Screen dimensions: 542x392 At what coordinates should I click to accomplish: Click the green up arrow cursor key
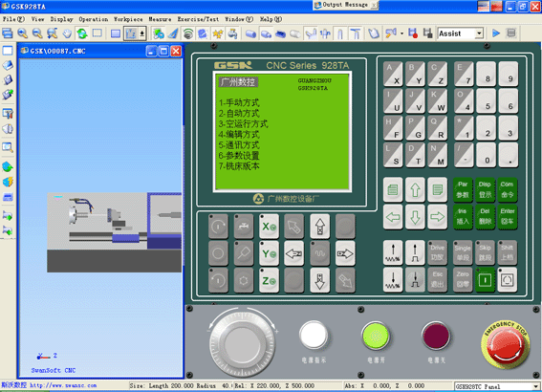click(415, 189)
